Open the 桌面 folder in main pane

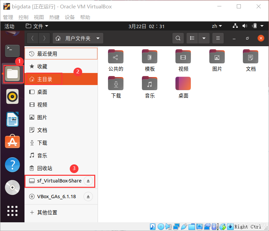183,87
